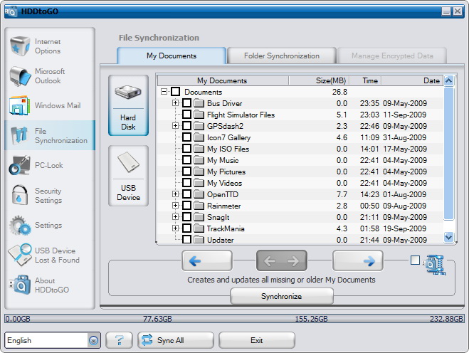Click the file list scrollbar down arrow
469x353 pixels.
tap(448, 237)
